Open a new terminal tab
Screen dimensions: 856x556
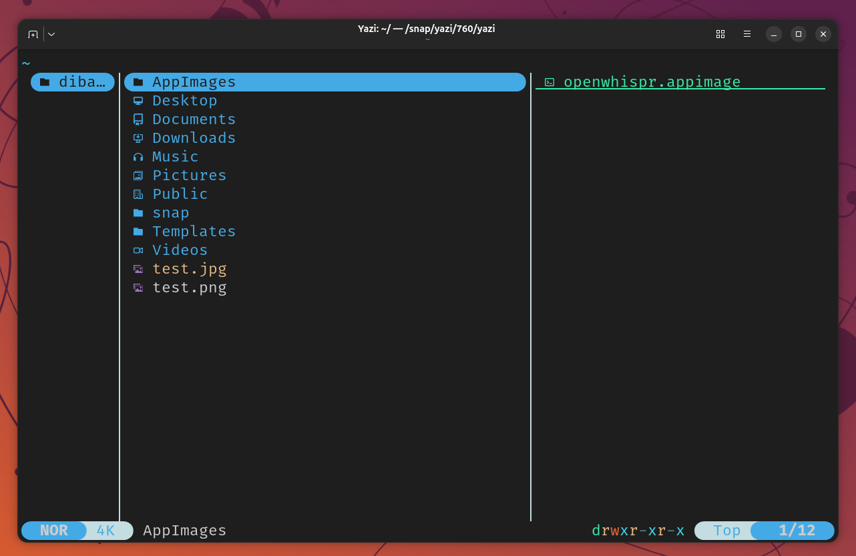(x=33, y=34)
